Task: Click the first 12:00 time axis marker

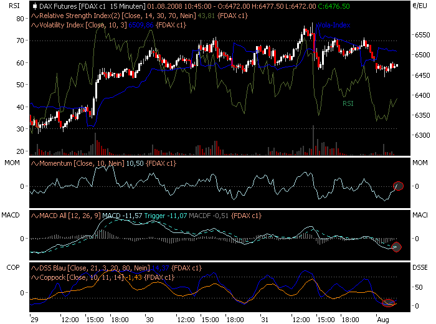Action: pyautogui.click(x=70, y=320)
